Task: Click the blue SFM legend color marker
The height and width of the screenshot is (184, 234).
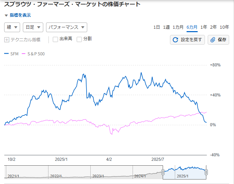Action: [7, 54]
